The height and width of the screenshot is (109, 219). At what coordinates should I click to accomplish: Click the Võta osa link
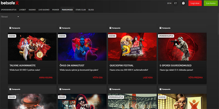[98, 78]
